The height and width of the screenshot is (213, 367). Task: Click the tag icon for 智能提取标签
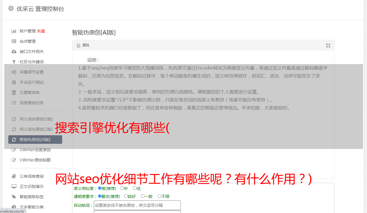click(x=14, y=197)
